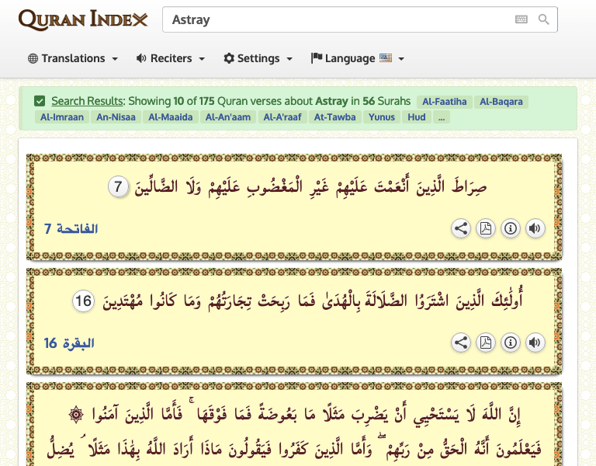The height and width of the screenshot is (466, 596).
Task: Click the US flag language icon
Action: pos(386,58)
